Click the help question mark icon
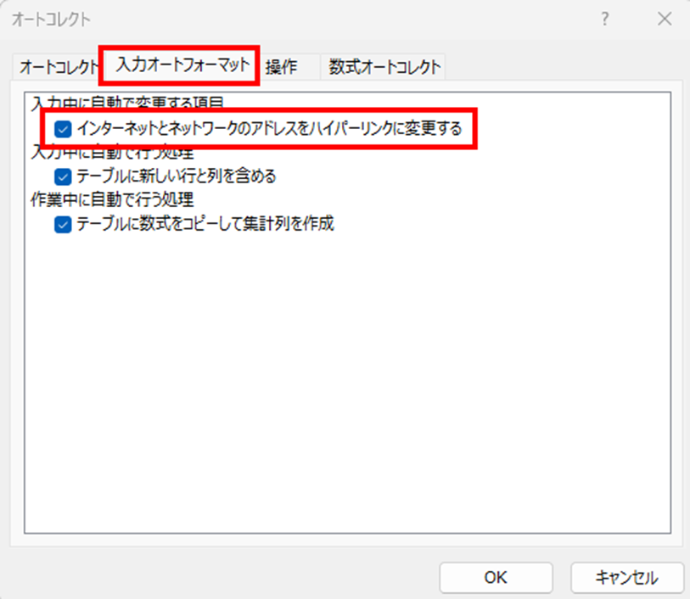 (605, 19)
